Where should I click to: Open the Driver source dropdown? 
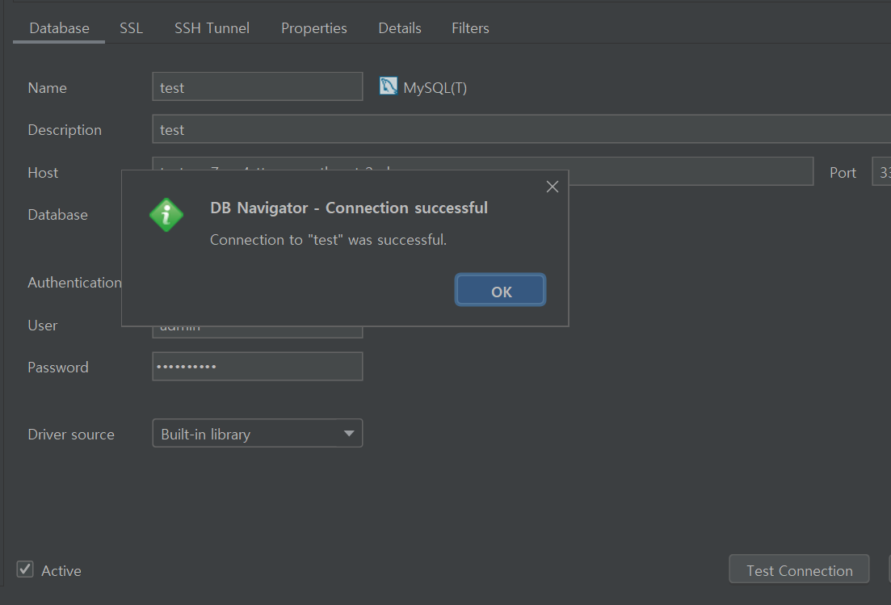click(258, 434)
